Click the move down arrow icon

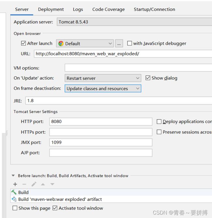point(52,184)
